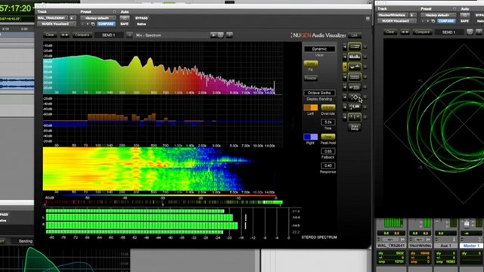Open the insert position selector beside track name
The image size is (484, 272).
[73, 18]
